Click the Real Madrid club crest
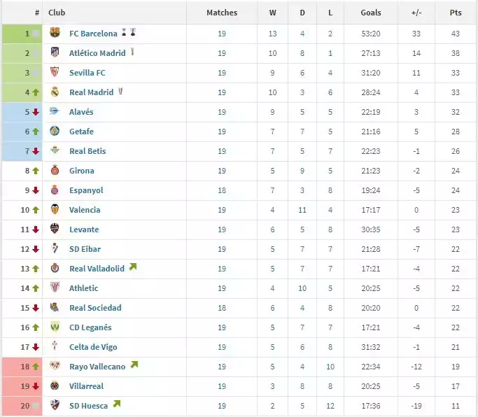The image size is (478, 417). click(x=55, y=92)
